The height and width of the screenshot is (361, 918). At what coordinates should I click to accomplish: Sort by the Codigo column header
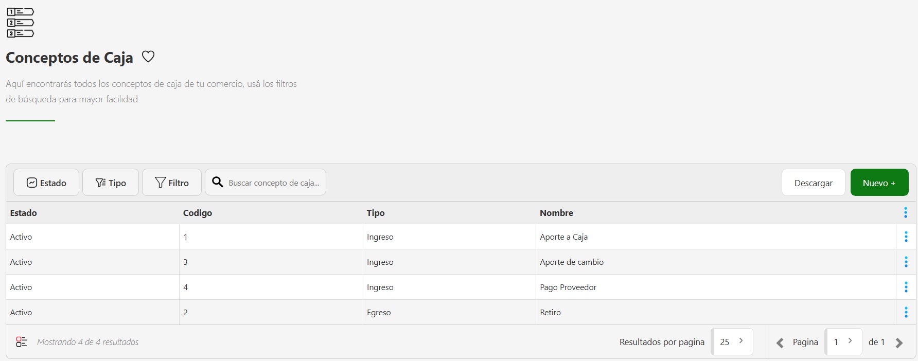pos(198,213)
